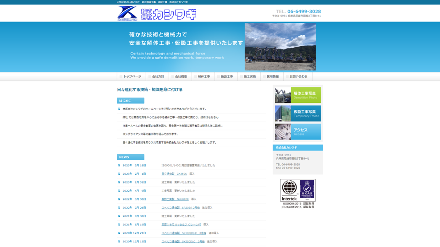The width and height of the screenshot is (440, 247).
Task: Open the 長野工業製 NUL070R link
Action: pos(175,199)
